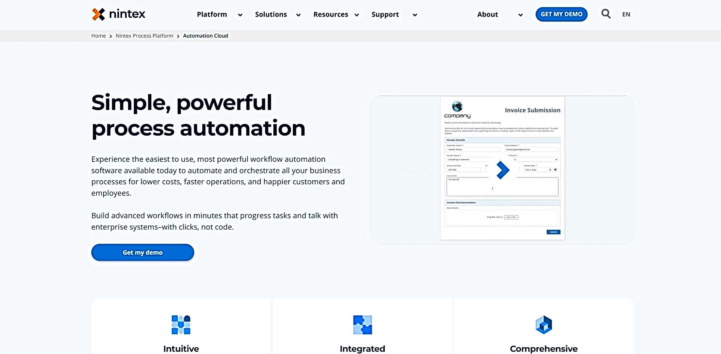Image resolution: width=721 pixels, height=354 pixels.
Task: Click the Intuitive feature icon
Action: (x=181, y=324)
